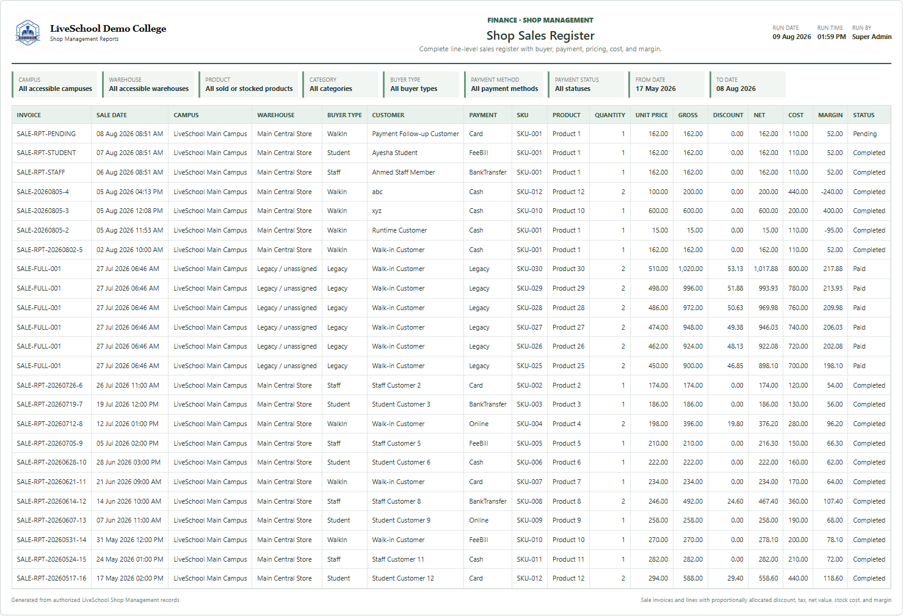Click the QUANTITY column header
The image size is (903, 616).
coord(610,115)
